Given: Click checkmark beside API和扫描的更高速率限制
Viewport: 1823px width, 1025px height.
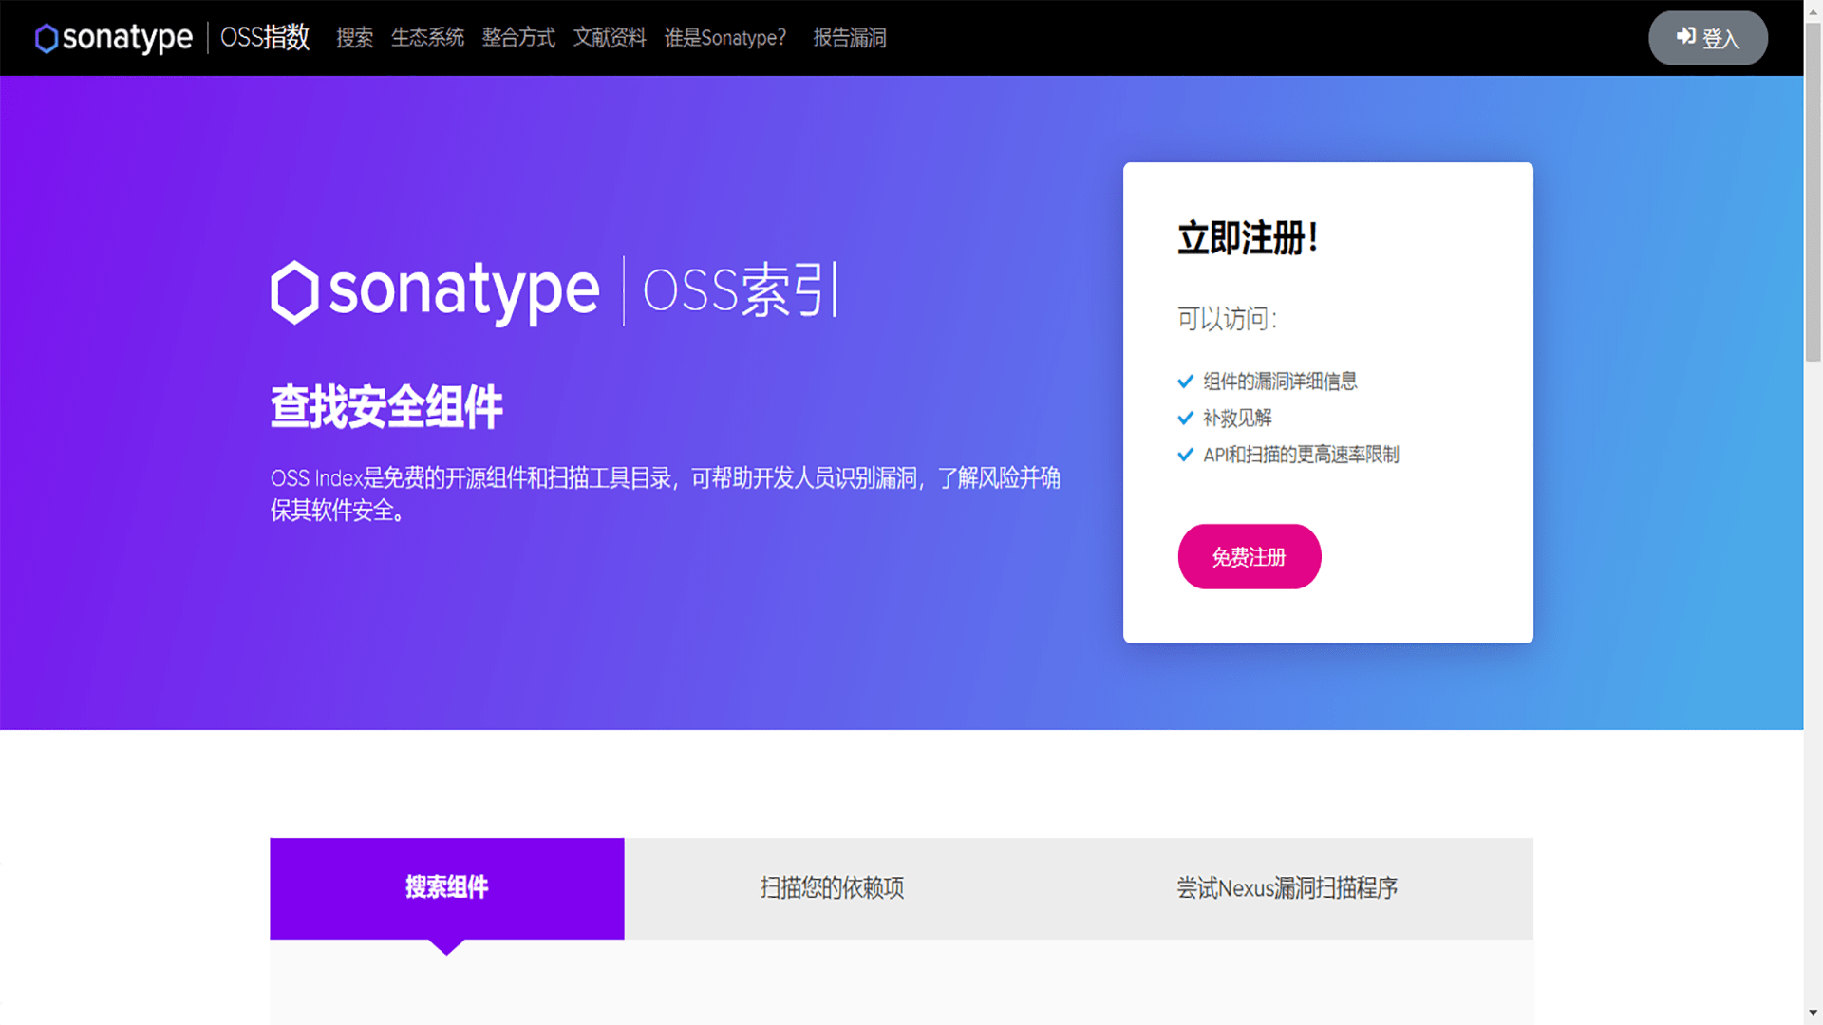Looking at the screenshot, I should coord(1185,455).
